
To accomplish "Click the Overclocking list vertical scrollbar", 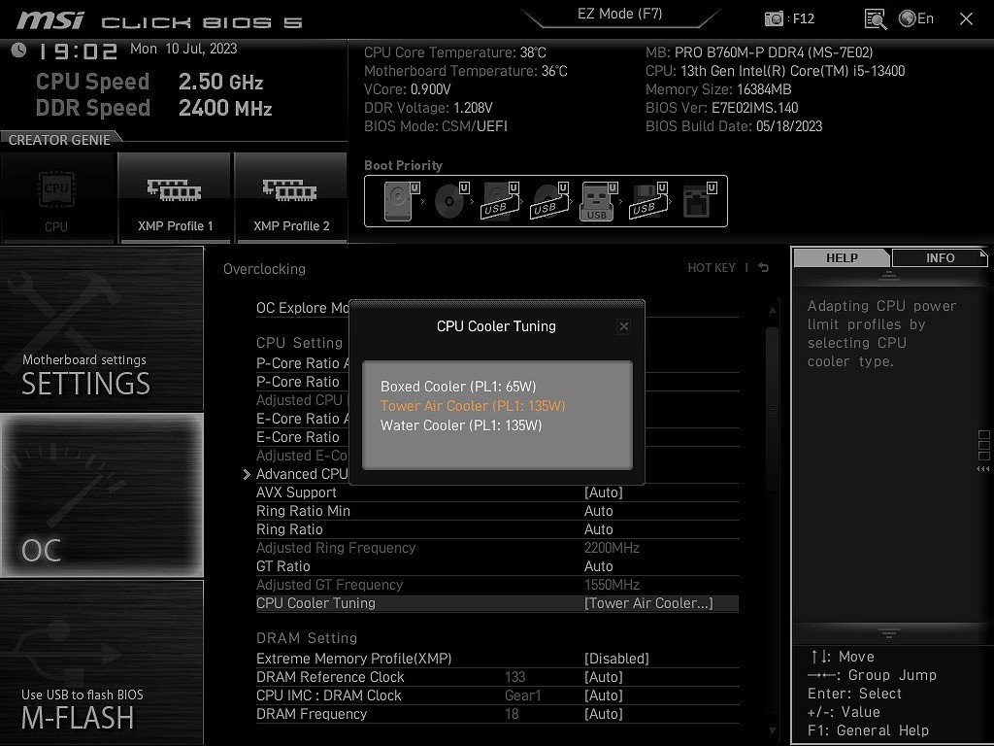I will pyautogui.click(x=772, y=409).
